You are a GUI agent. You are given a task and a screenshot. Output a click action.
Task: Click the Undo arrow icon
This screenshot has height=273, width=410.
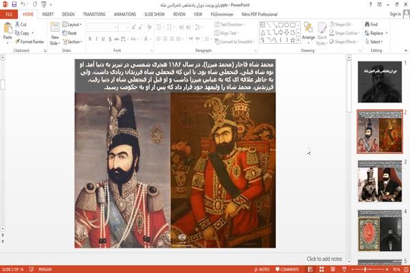pos(23,5)
